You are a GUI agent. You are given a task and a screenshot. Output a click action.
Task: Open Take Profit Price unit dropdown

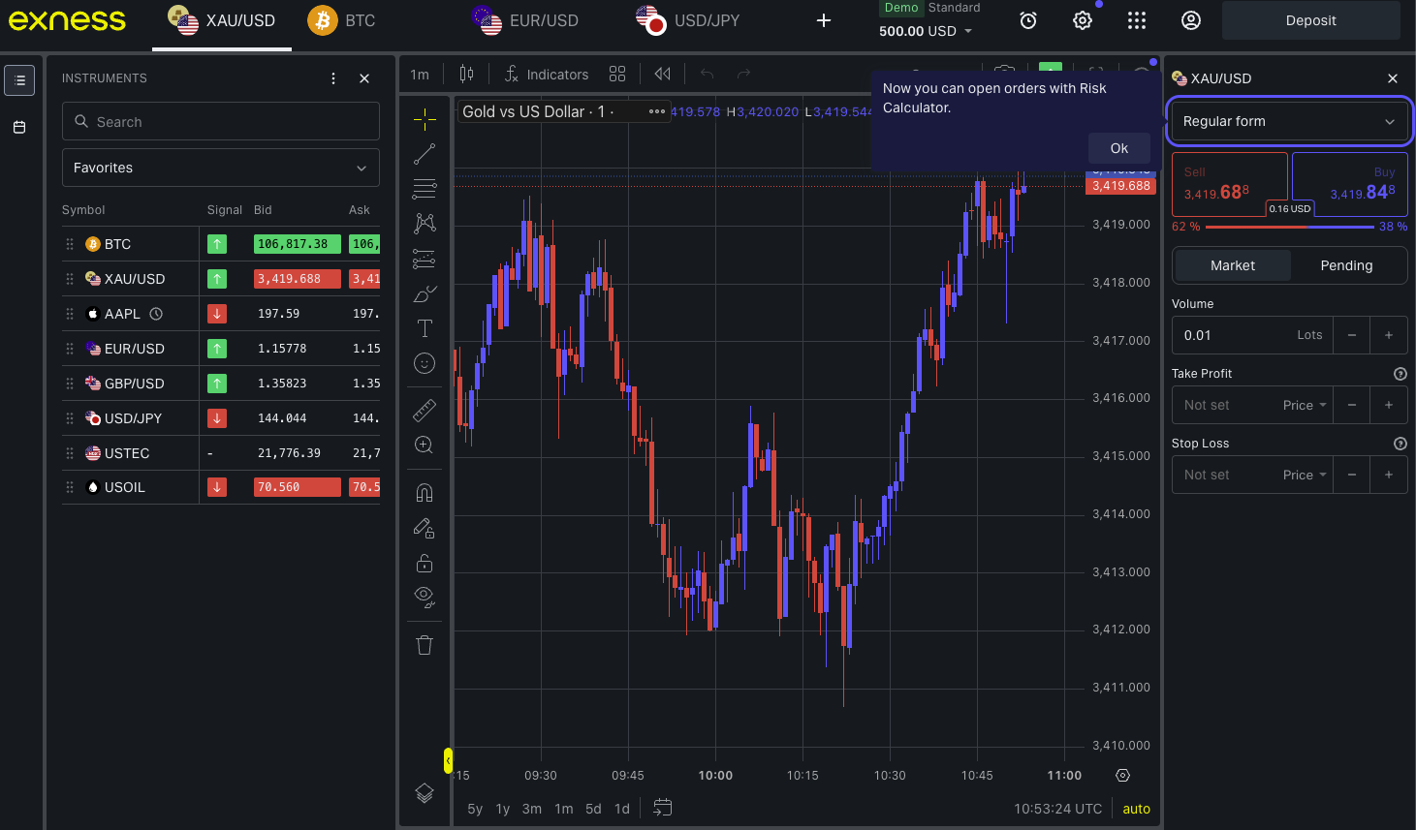coord(1305,405)
